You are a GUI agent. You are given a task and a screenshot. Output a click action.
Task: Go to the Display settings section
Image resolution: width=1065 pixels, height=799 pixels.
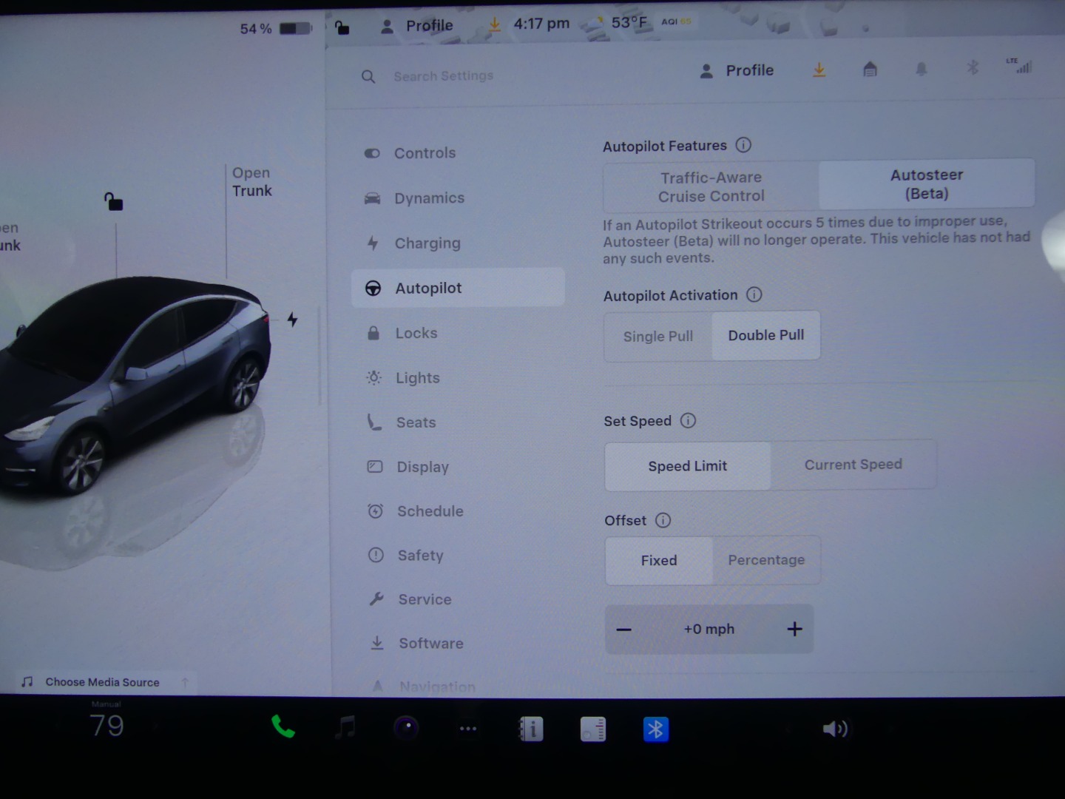coord(422,467)
